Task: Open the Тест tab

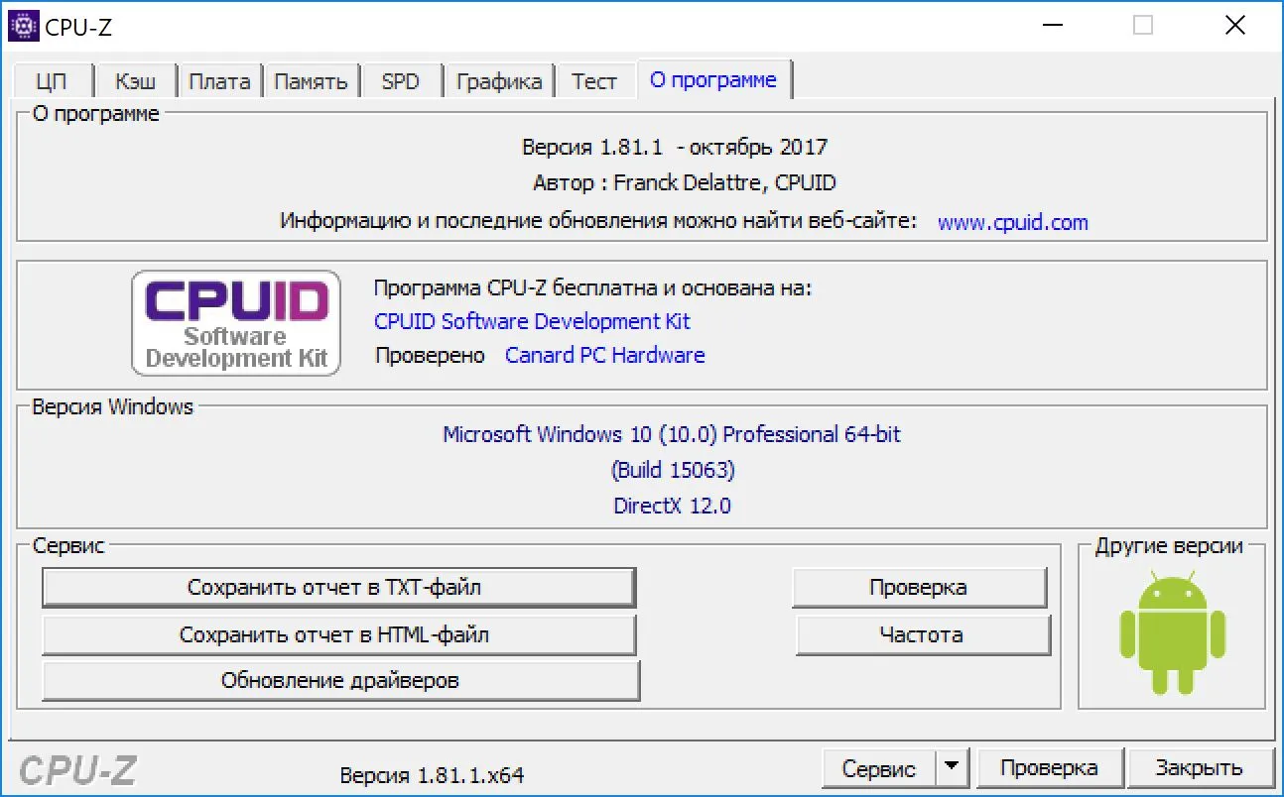Action: [594, 81]
